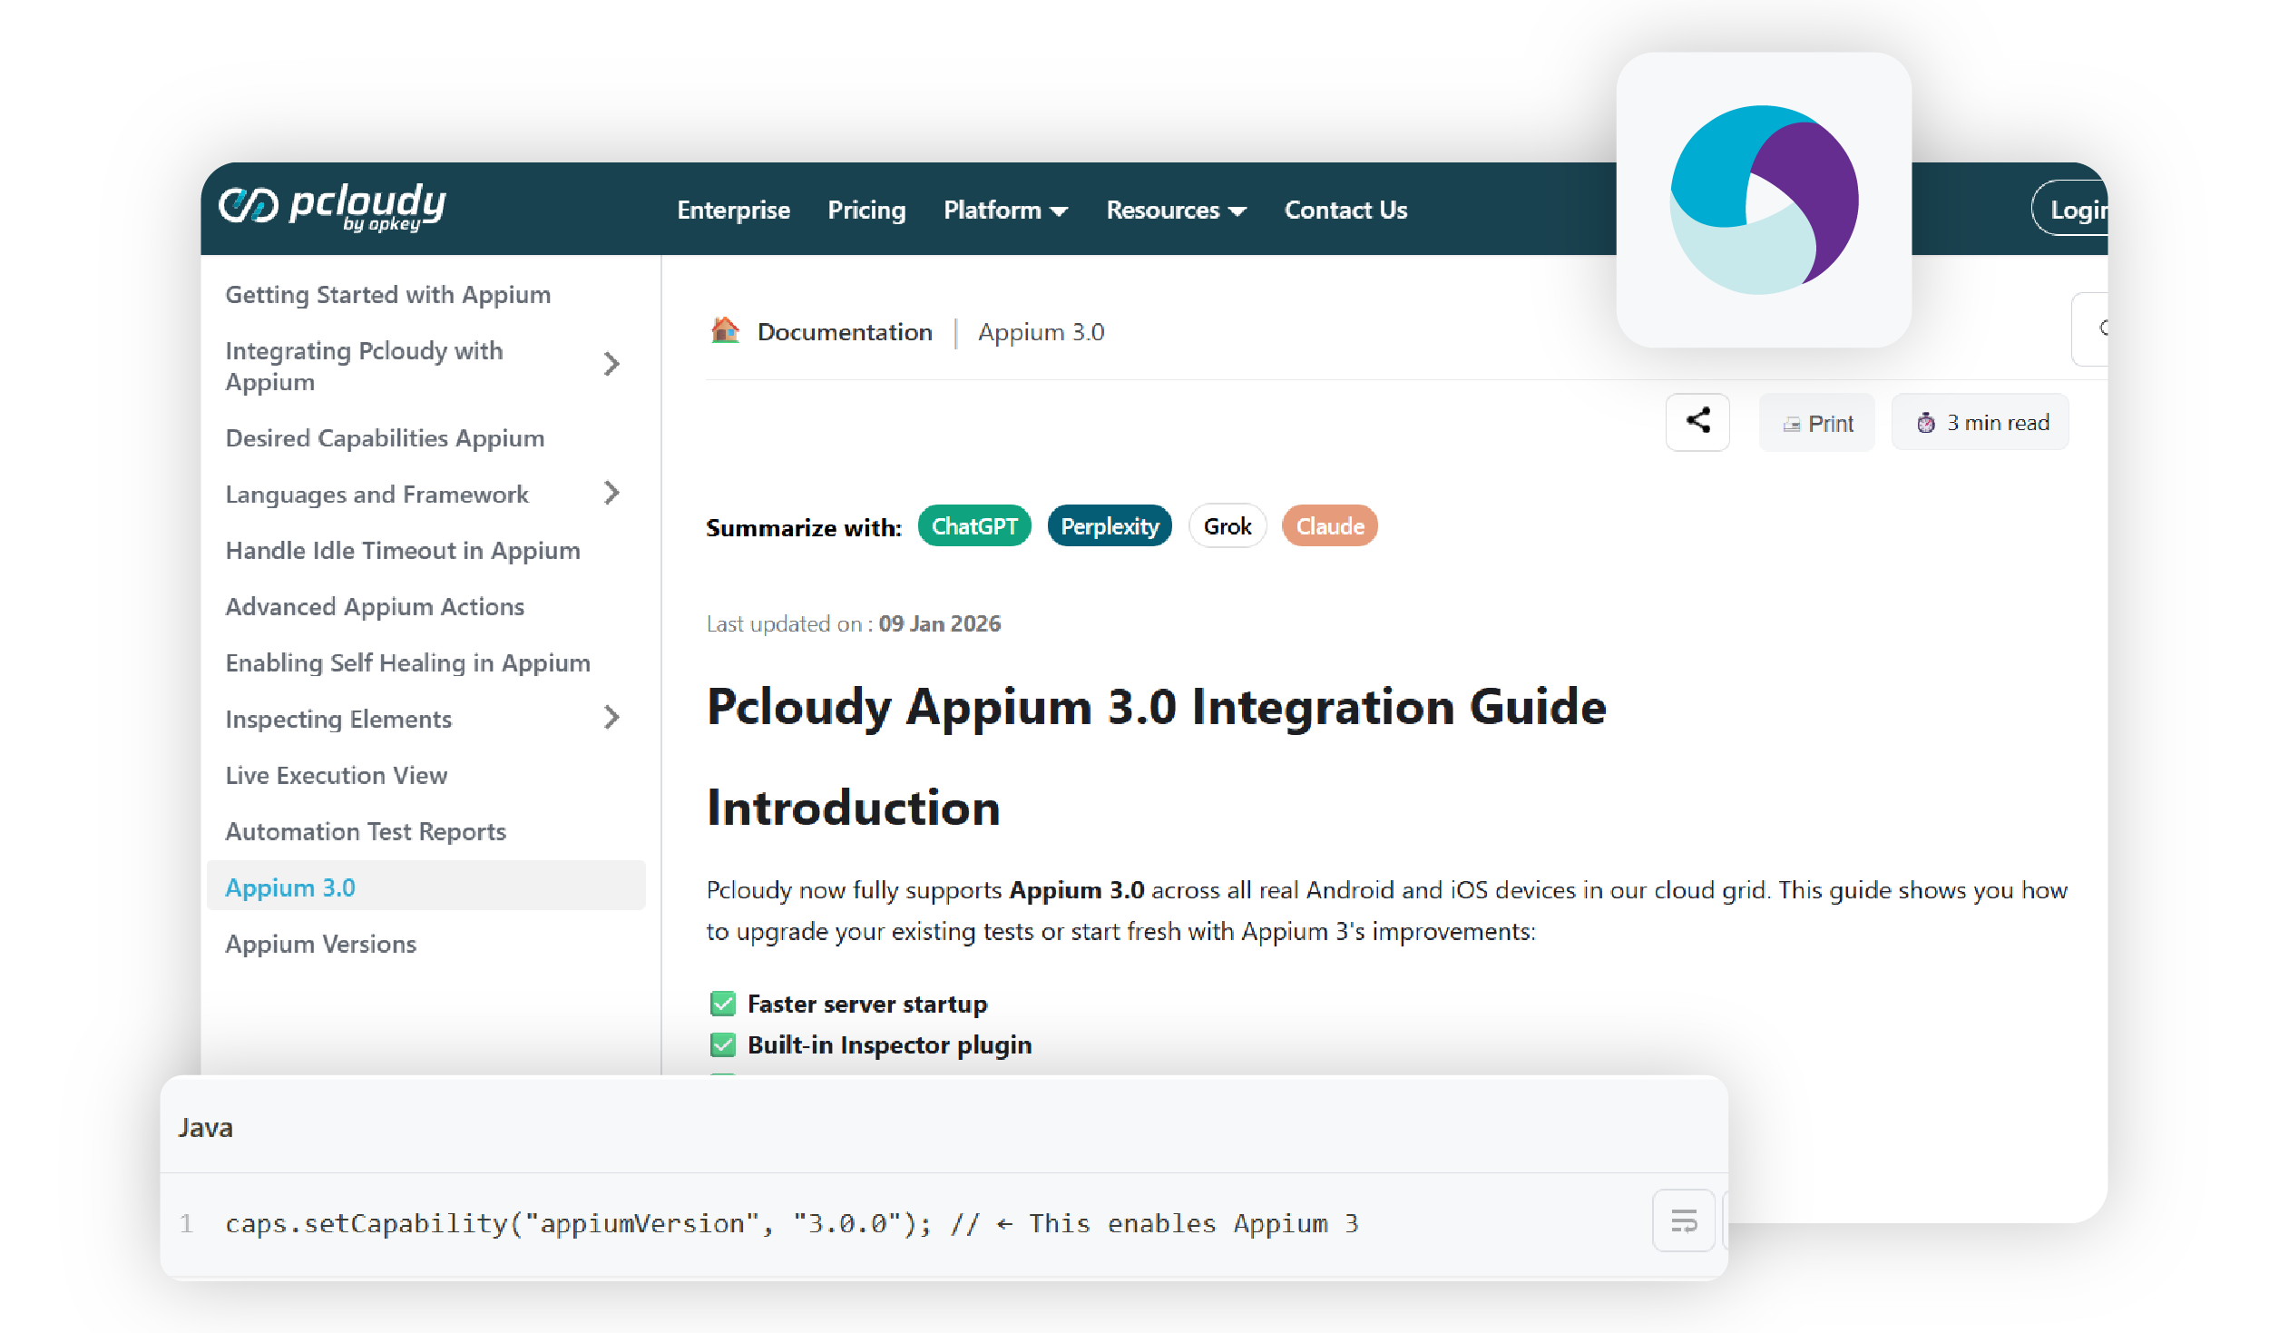Summarize with the orange Claude button
The width and height of the screenshot is (2269, 1333).
(x=1329, y=526)
